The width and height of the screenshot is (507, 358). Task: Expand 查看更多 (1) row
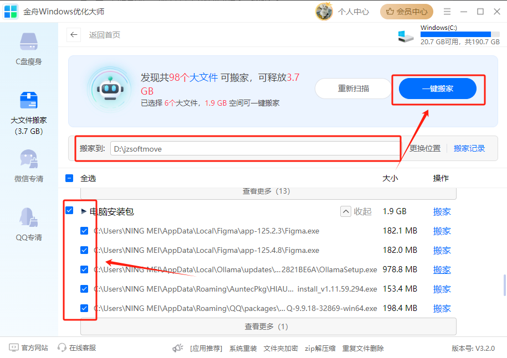(268, 326)
